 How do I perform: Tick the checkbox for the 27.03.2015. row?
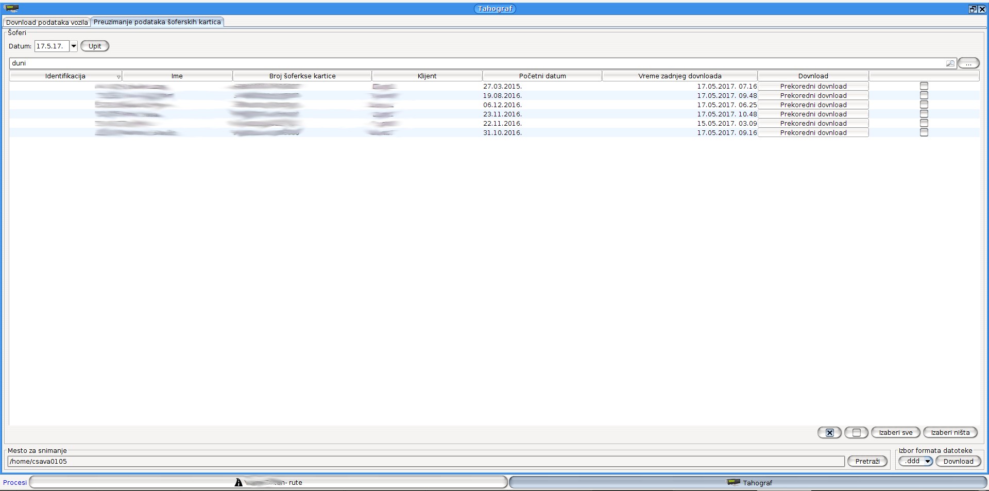click(x=924, y=86)
